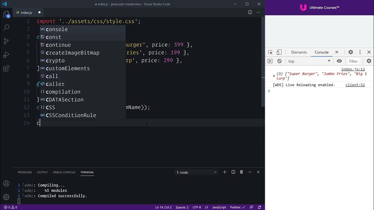374x210 pixels.
Task: Go to line via 'Ln 14, Col 2'
Action: pyautogui.click(x=163, y=207)
